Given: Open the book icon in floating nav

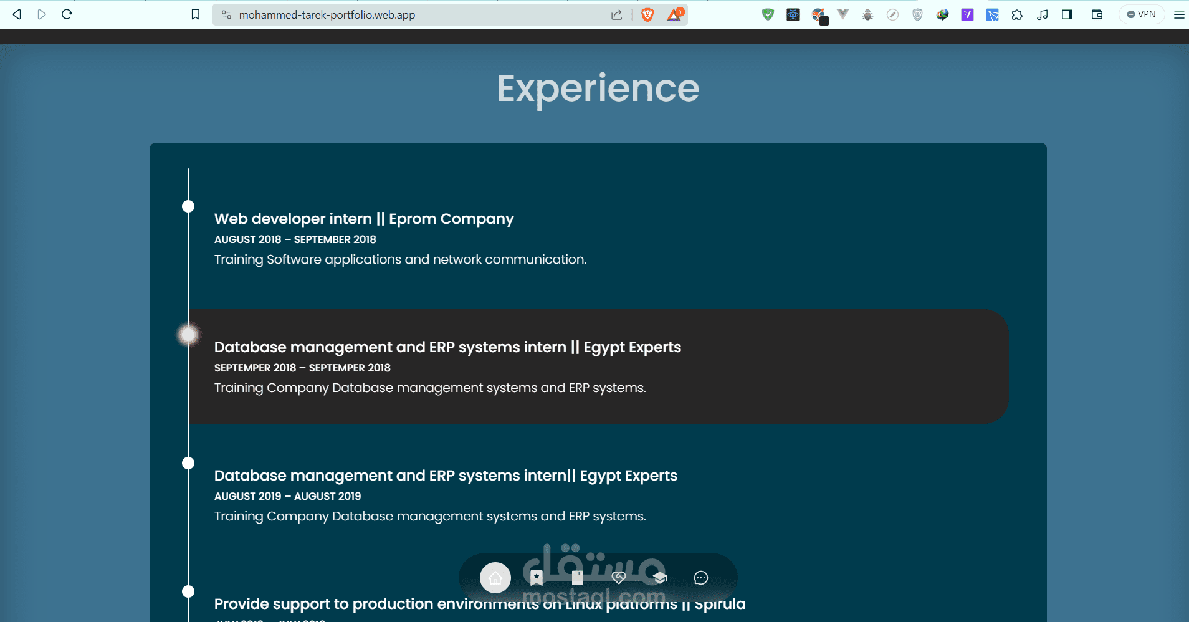Looking at the screenshot, I should point(578,578).
